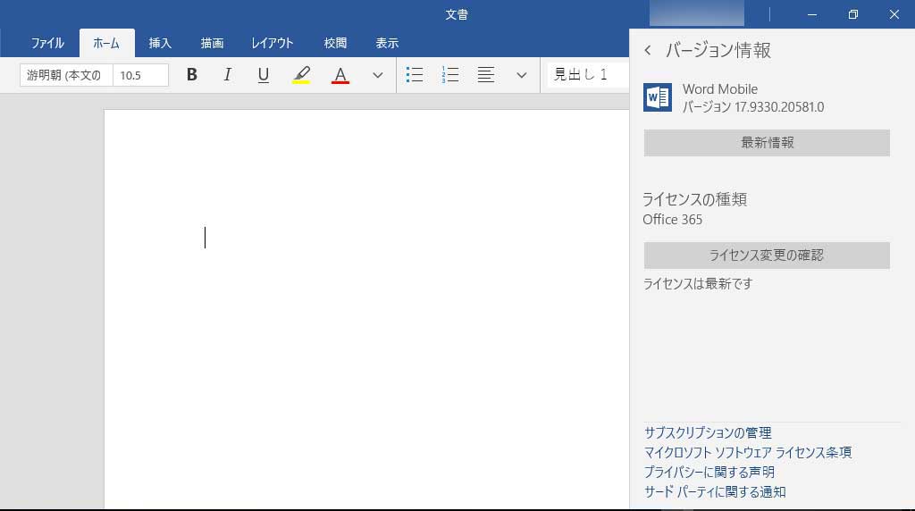The height and width of the screenshot is (511, 915).
Task: Select the 見出し 1 style
Action: pos(585,75)
